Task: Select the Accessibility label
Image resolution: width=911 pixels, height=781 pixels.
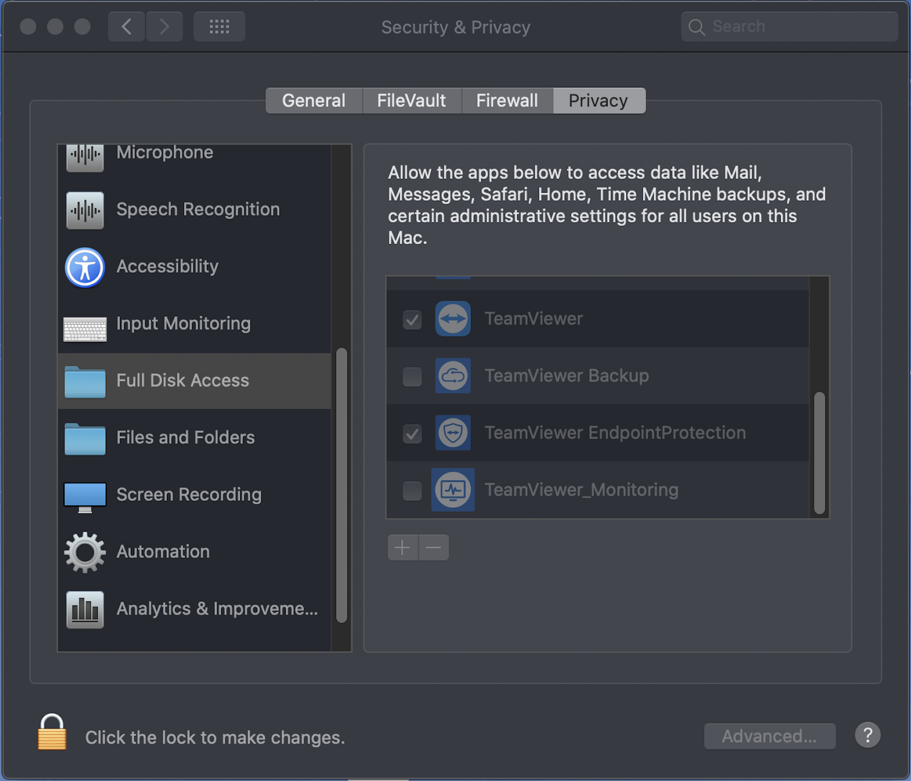Action: [167, 267]
